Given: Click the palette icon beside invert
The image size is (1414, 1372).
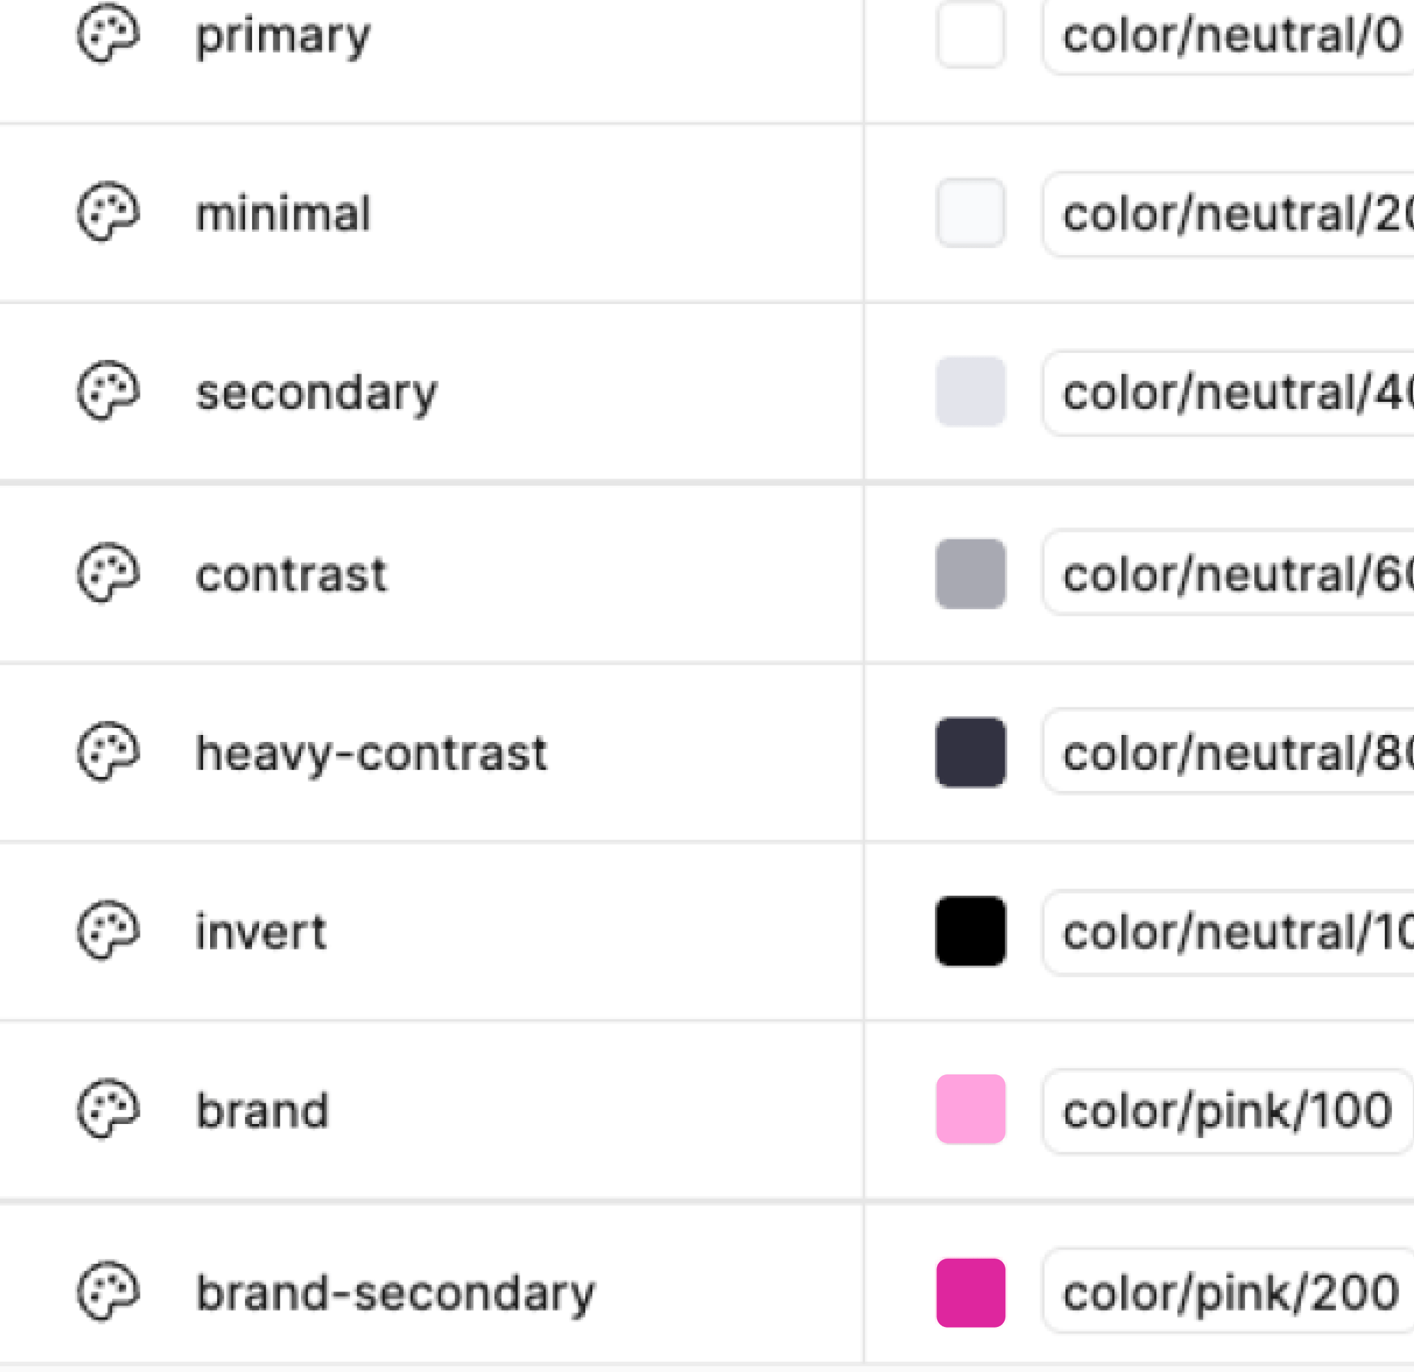Looking at the screenshot, I should click(x=108, y=931).
